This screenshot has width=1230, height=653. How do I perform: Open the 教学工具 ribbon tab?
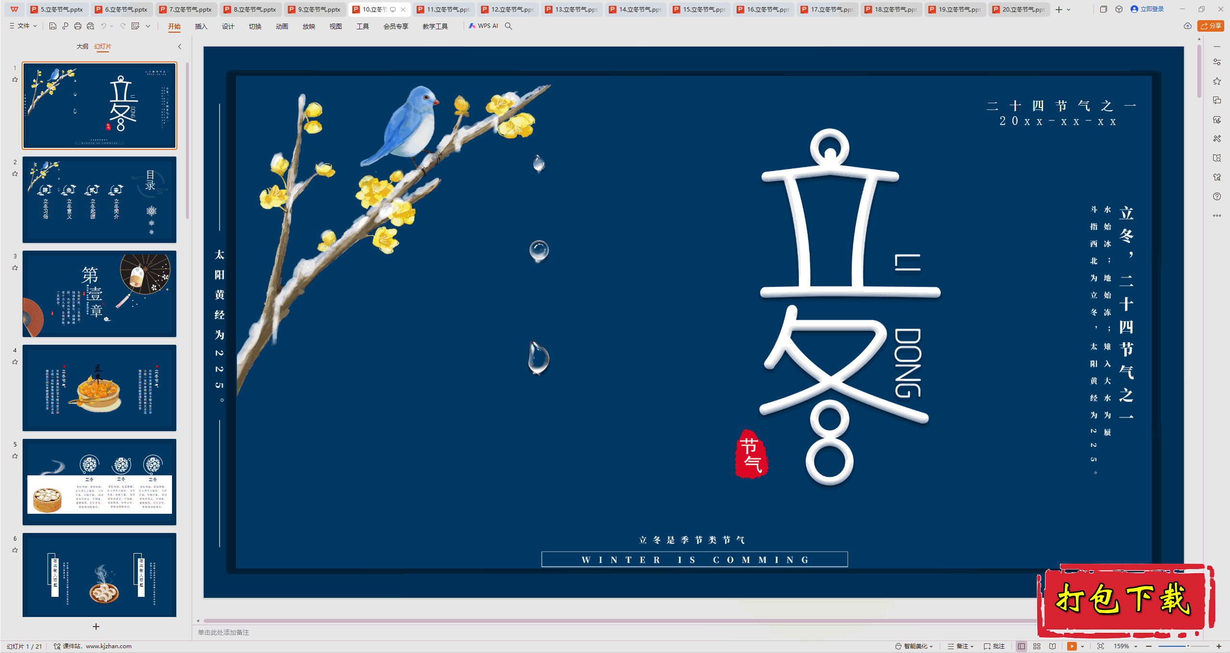coord(435,26)
